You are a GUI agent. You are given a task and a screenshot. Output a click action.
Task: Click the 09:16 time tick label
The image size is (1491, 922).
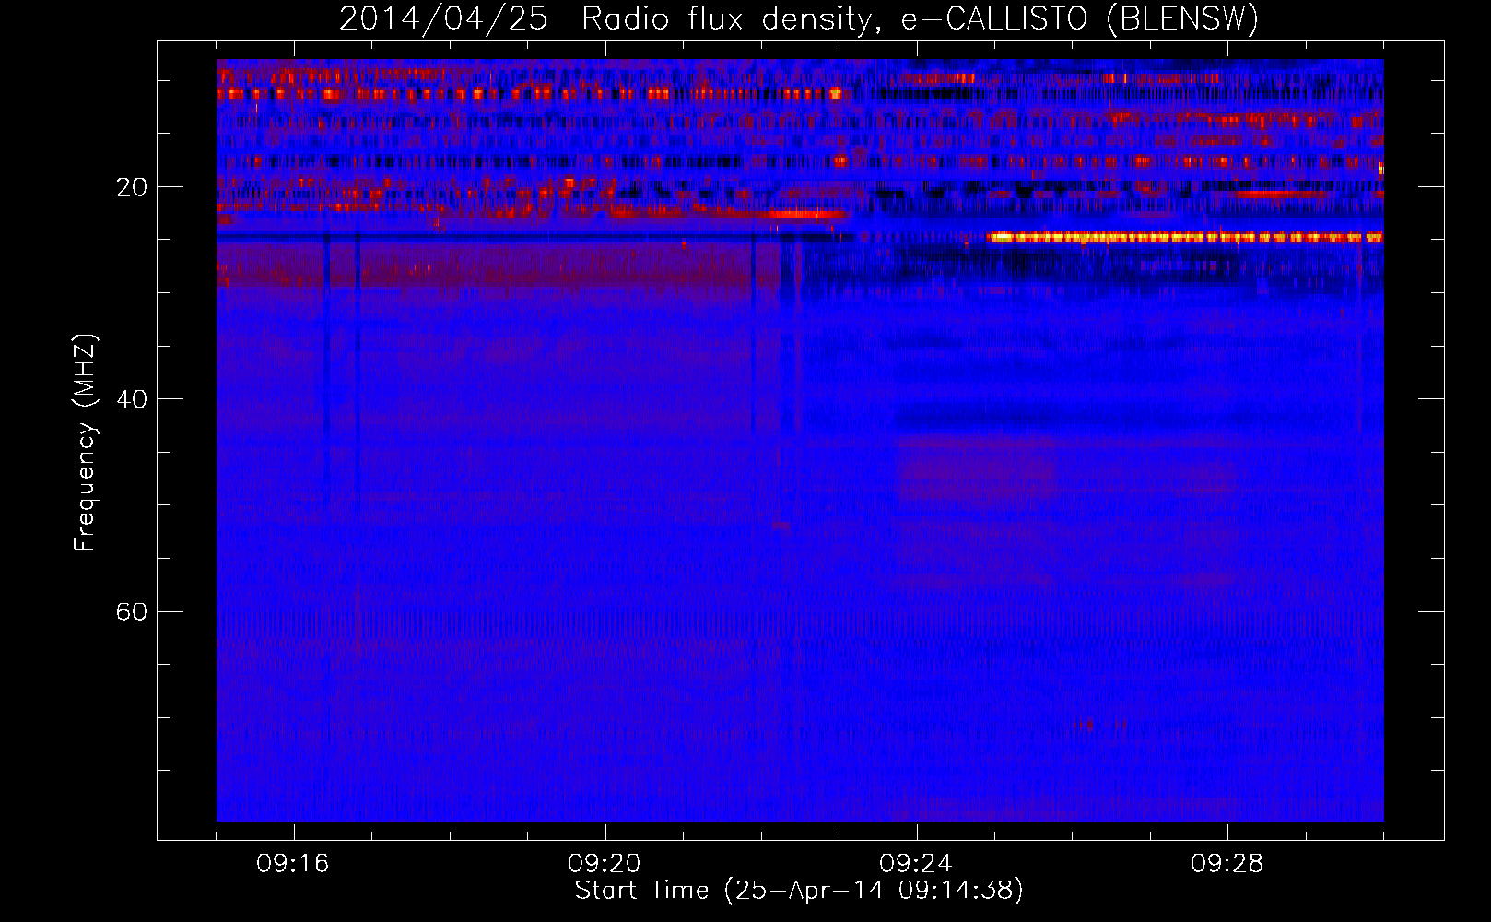pos(293,864)
